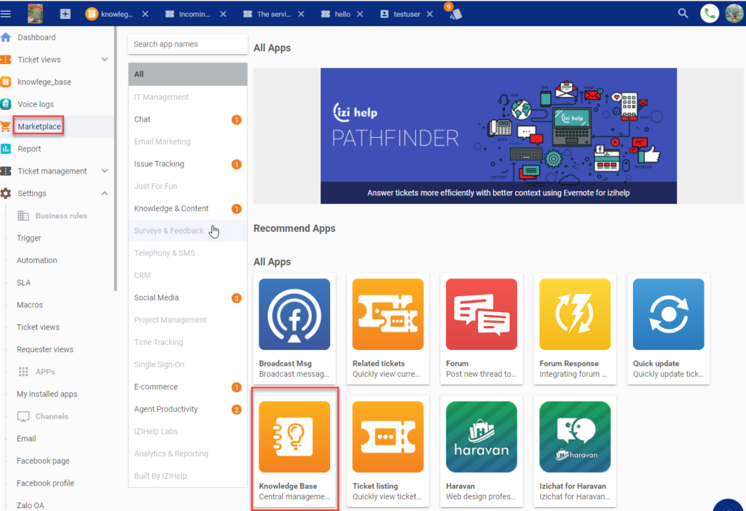746x511 pixels.
Task: Open Facebook profile channel settings
Action: [45, 483]
